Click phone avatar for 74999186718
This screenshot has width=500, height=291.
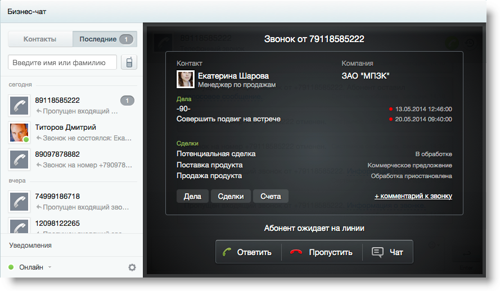19,202
